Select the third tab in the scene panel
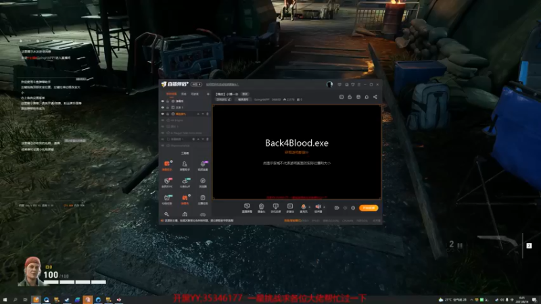541x304 pixels. (195, 94)
